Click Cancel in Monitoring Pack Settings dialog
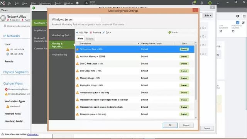This screenshot has height=139, width=247. click(186, 125)
